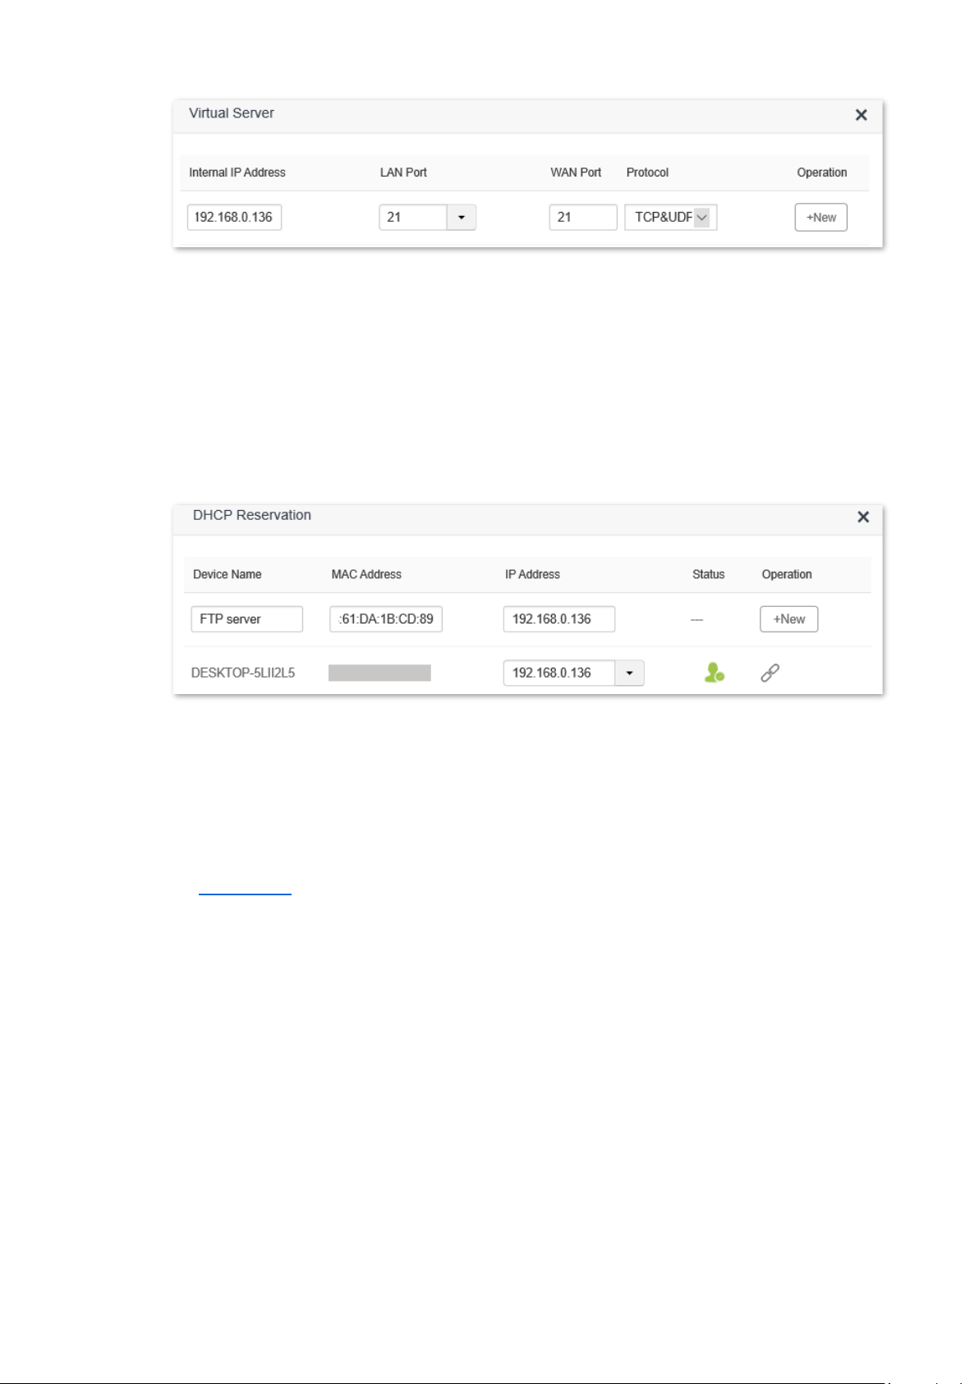Click the Device Name column header
Viewport: 979px width, 1384px height.
coord(228,574)
